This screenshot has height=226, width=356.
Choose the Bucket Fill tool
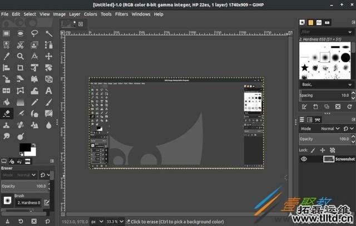6,102
